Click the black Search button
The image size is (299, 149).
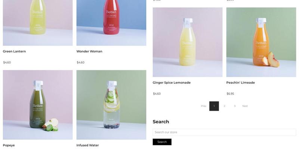point(162,142)
